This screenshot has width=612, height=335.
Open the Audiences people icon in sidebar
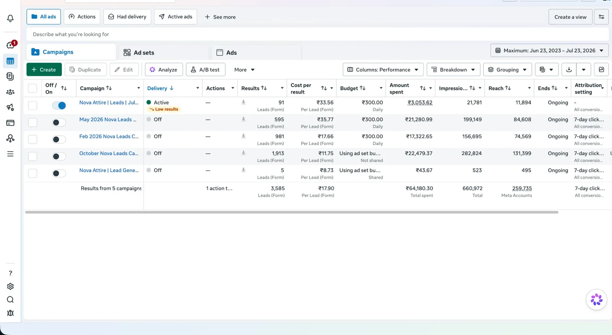coord(10,92)
